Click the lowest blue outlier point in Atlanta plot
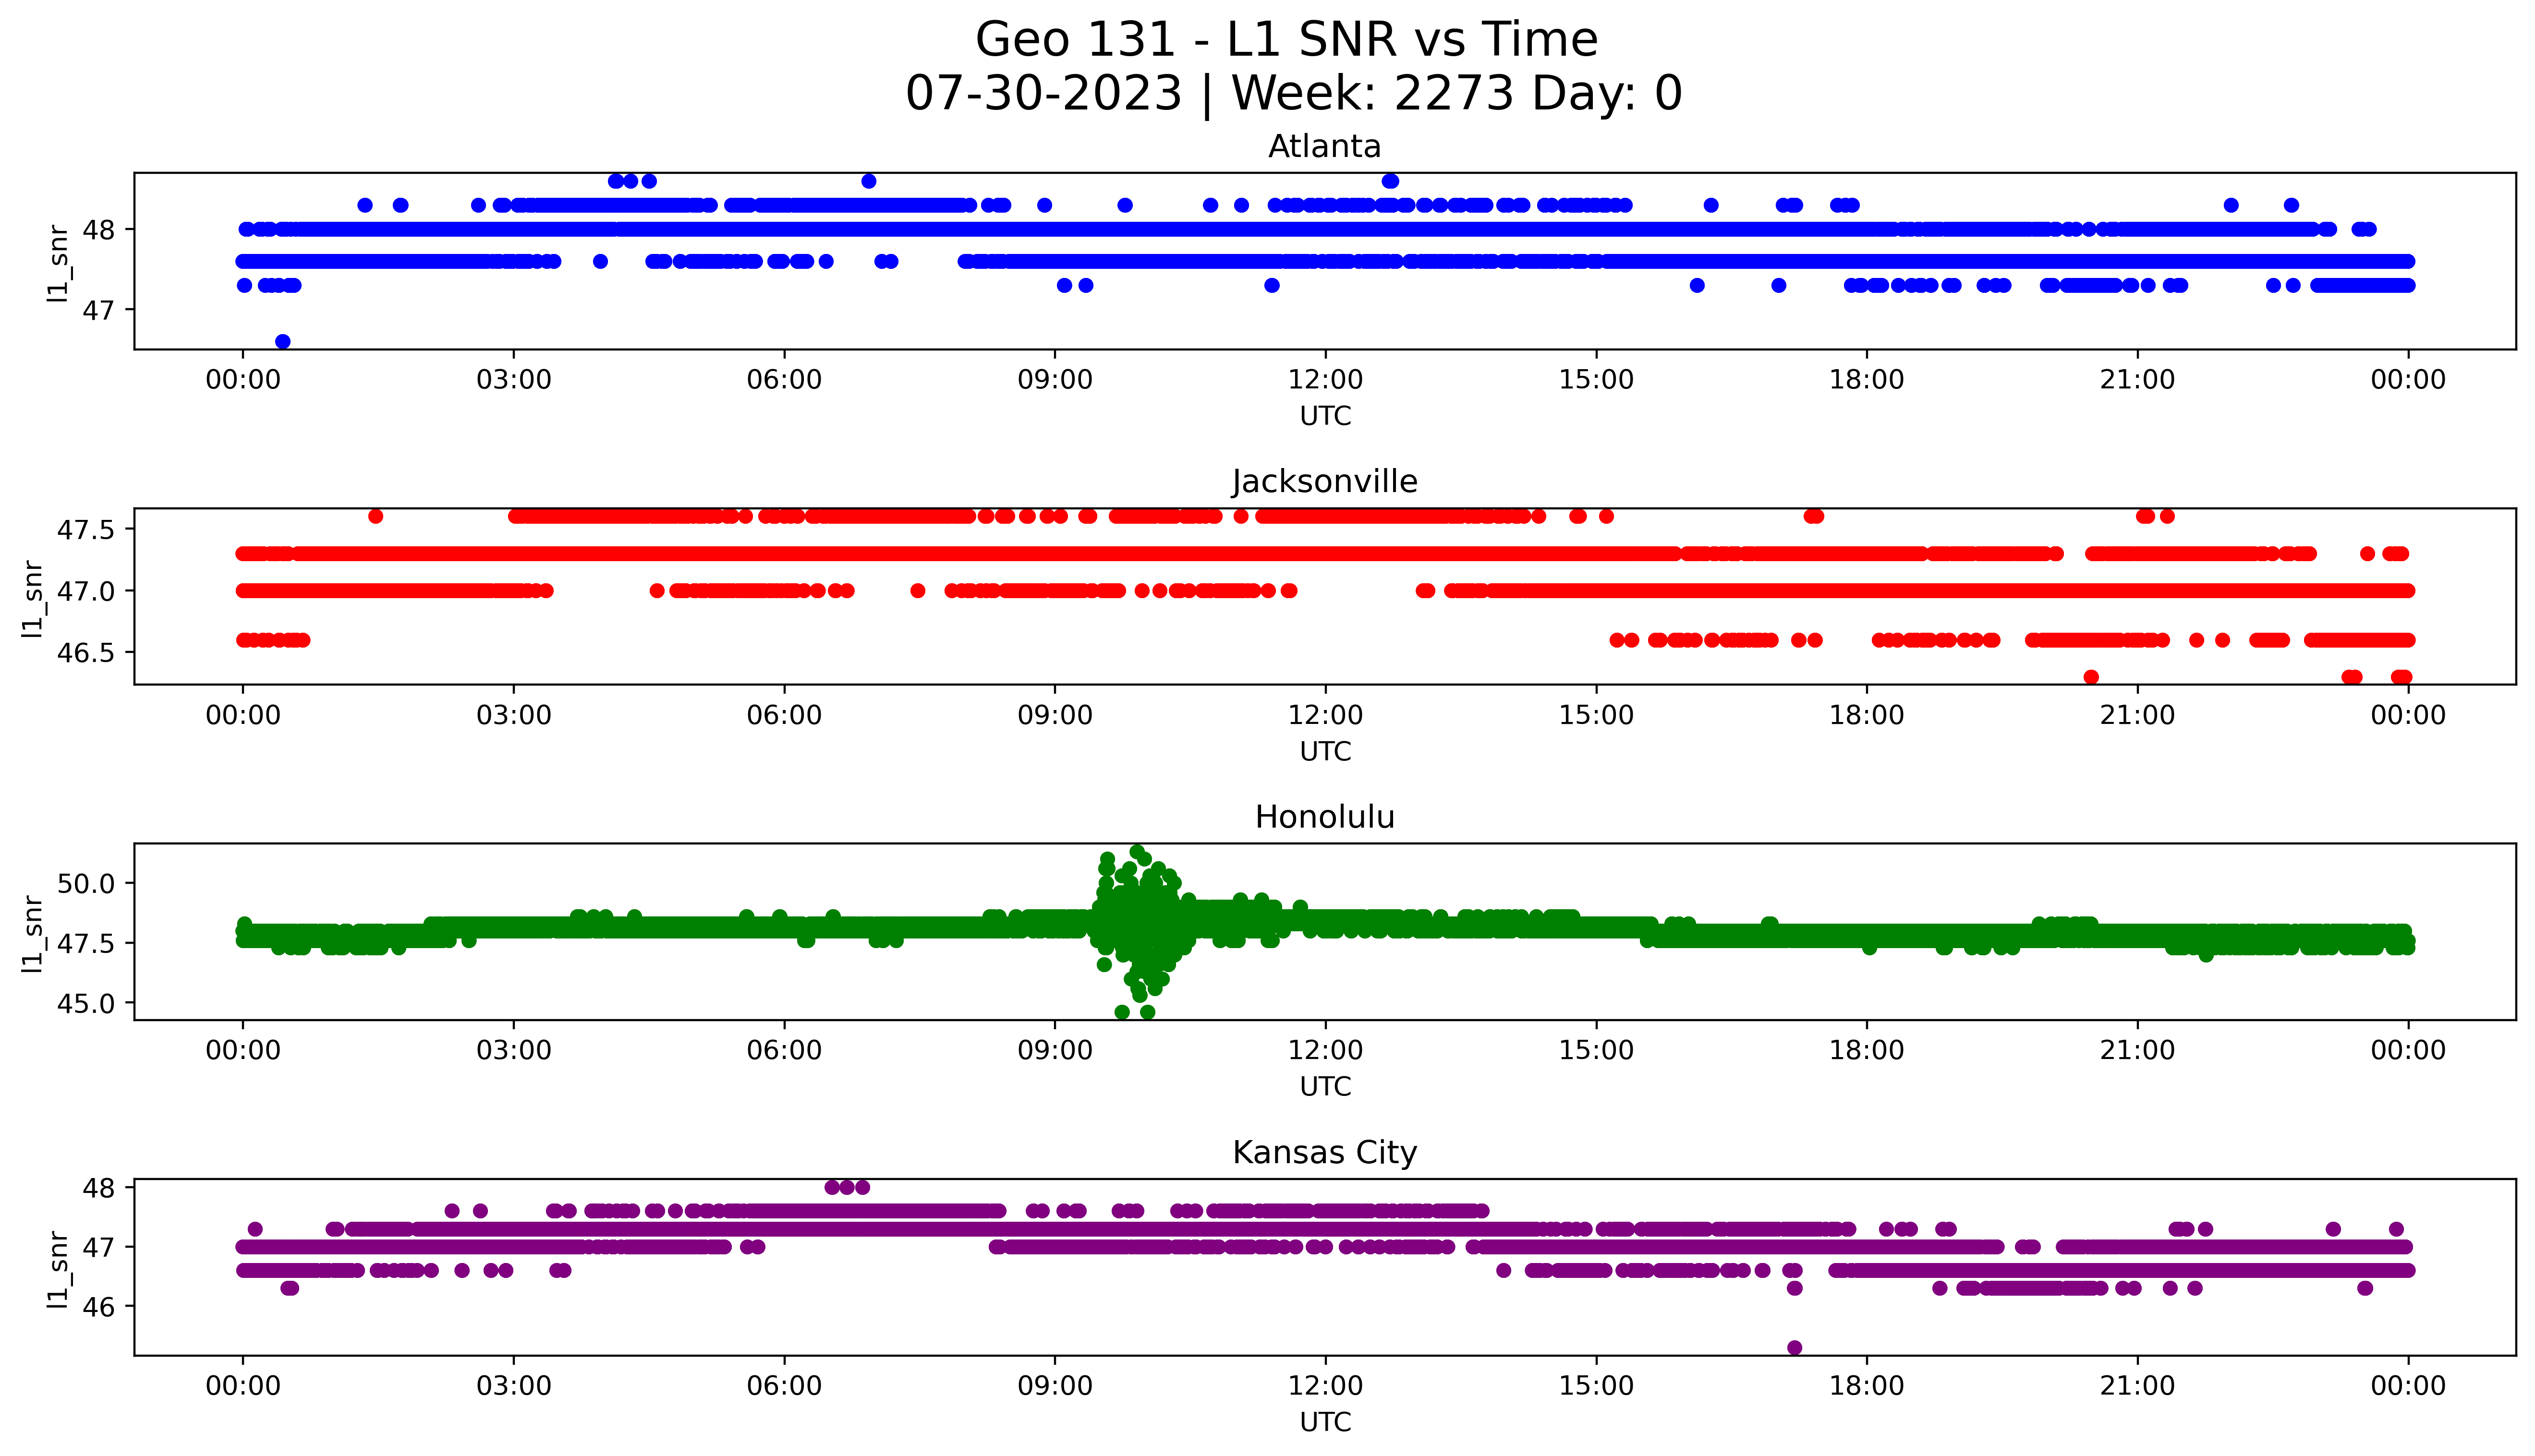 click(283, 342)
